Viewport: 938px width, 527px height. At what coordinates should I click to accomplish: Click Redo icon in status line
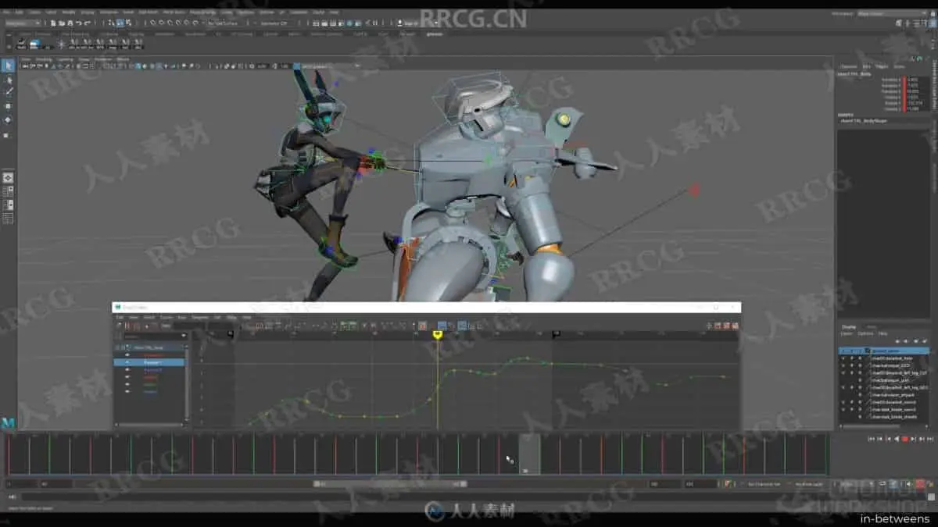pyautogui.click(x=88, y=23)
